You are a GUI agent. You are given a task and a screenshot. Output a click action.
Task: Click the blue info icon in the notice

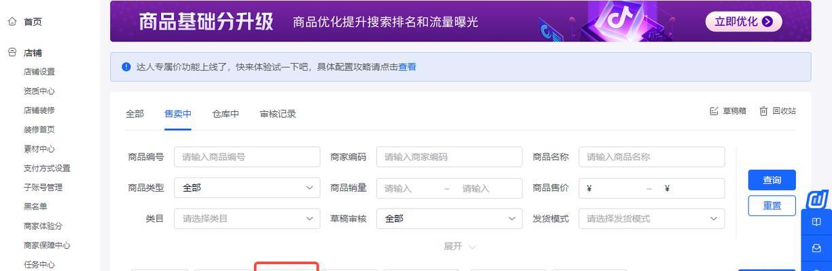coord(126,66)
